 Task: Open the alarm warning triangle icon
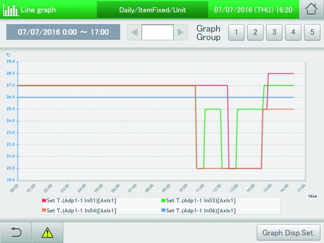point(47,233)
